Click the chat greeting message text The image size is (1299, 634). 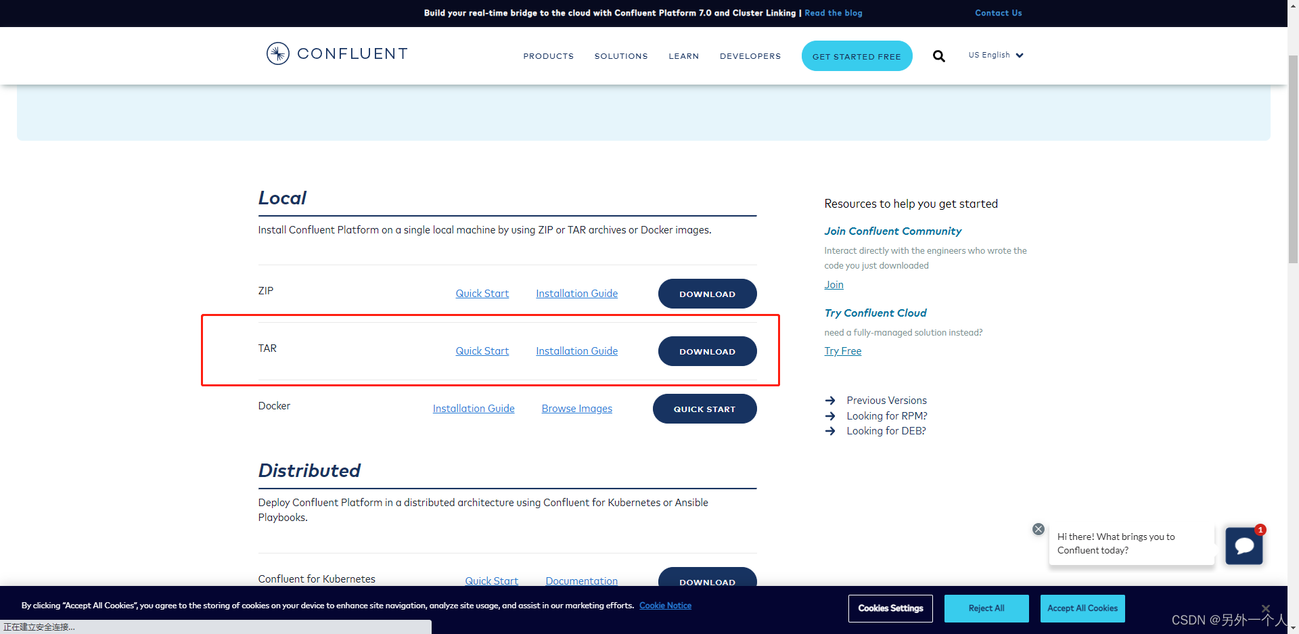pyautogui.click(x=1116, y=543)
